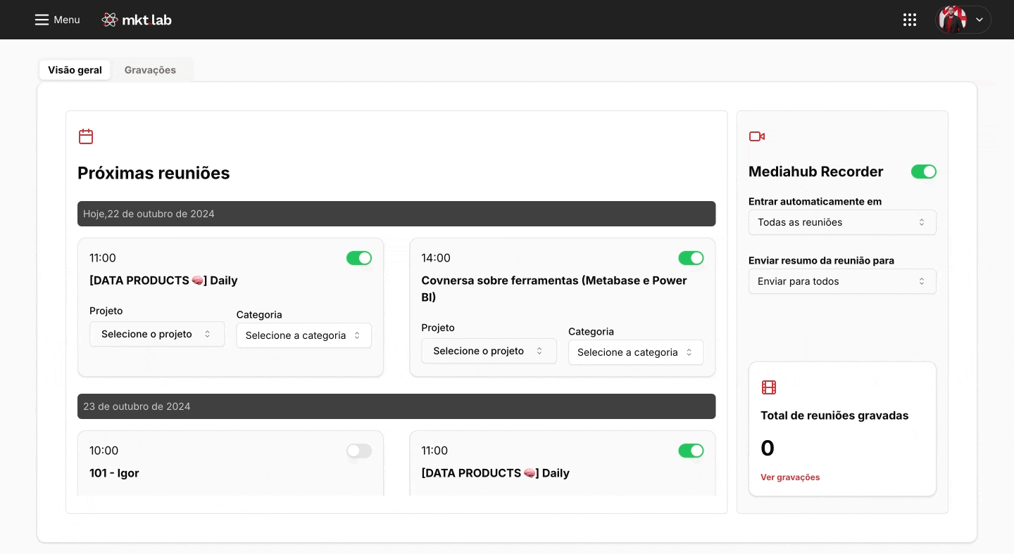The image size is (1014, 554).
Task: Toggle recording for the 23 de outubro 11:00 Daily
Action: 691,451
